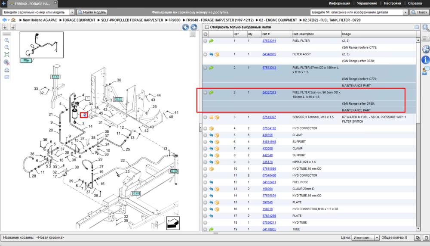The width and height of the screenshot is (430, 246).
Task: Click blue arrow icon for FUEL HOSE row
Action: (x=211, y=182)
